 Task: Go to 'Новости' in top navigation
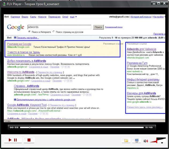(42, 17)
